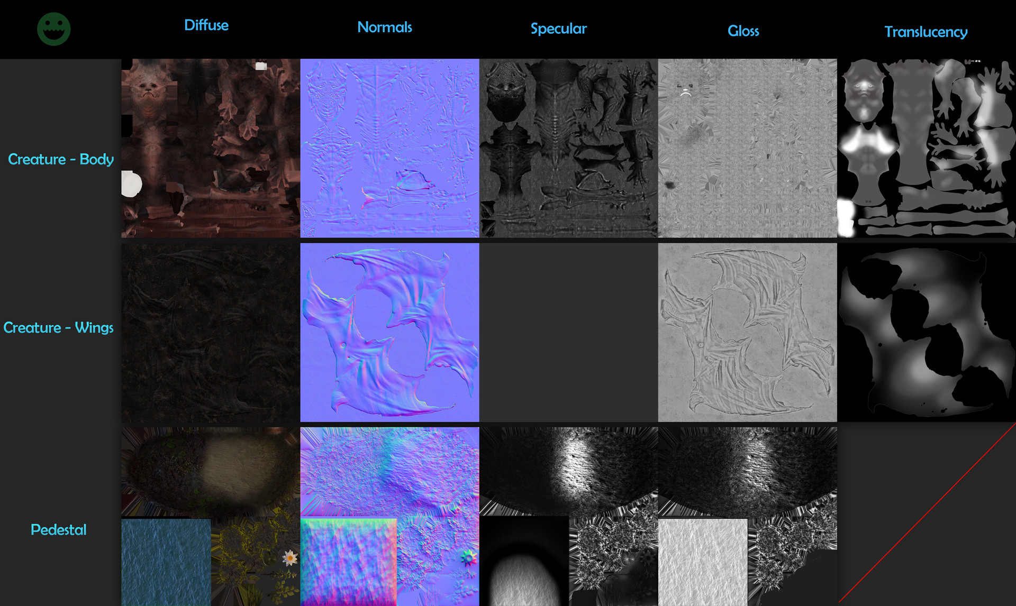Click the blue water diffuse texture

pos(166,562)
